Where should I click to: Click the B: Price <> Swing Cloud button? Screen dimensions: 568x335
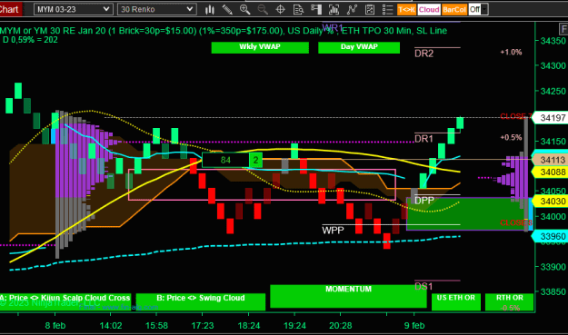pyautogui.click(x=200, y=301)
